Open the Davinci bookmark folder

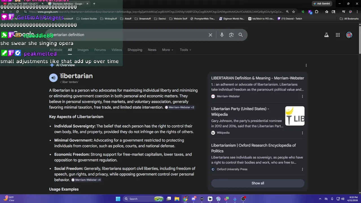(160, 19)
